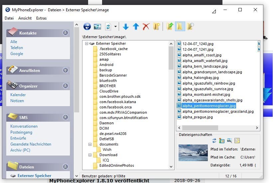Screen dimensions: 273x183
Task: Click the sidebar scroll up arrow
Action: [x=76, y=25]
